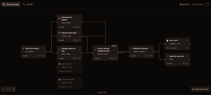Click the docs.draft label

[174, 40]
